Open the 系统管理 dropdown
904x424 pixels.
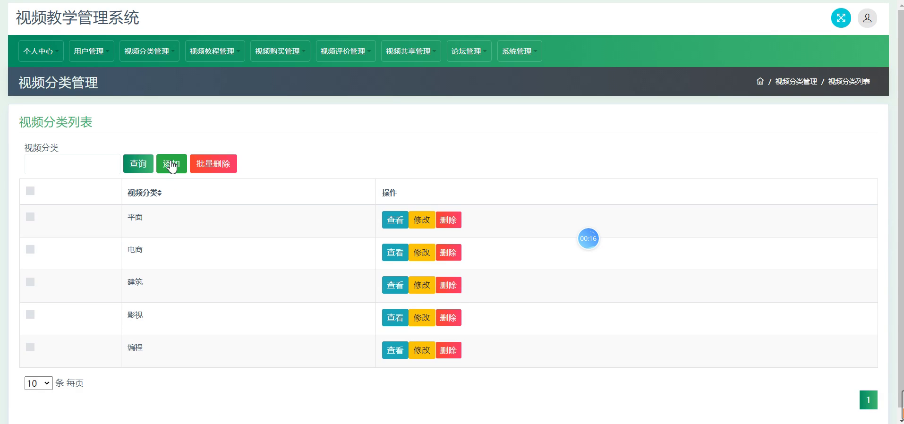[x=520, y=51]
